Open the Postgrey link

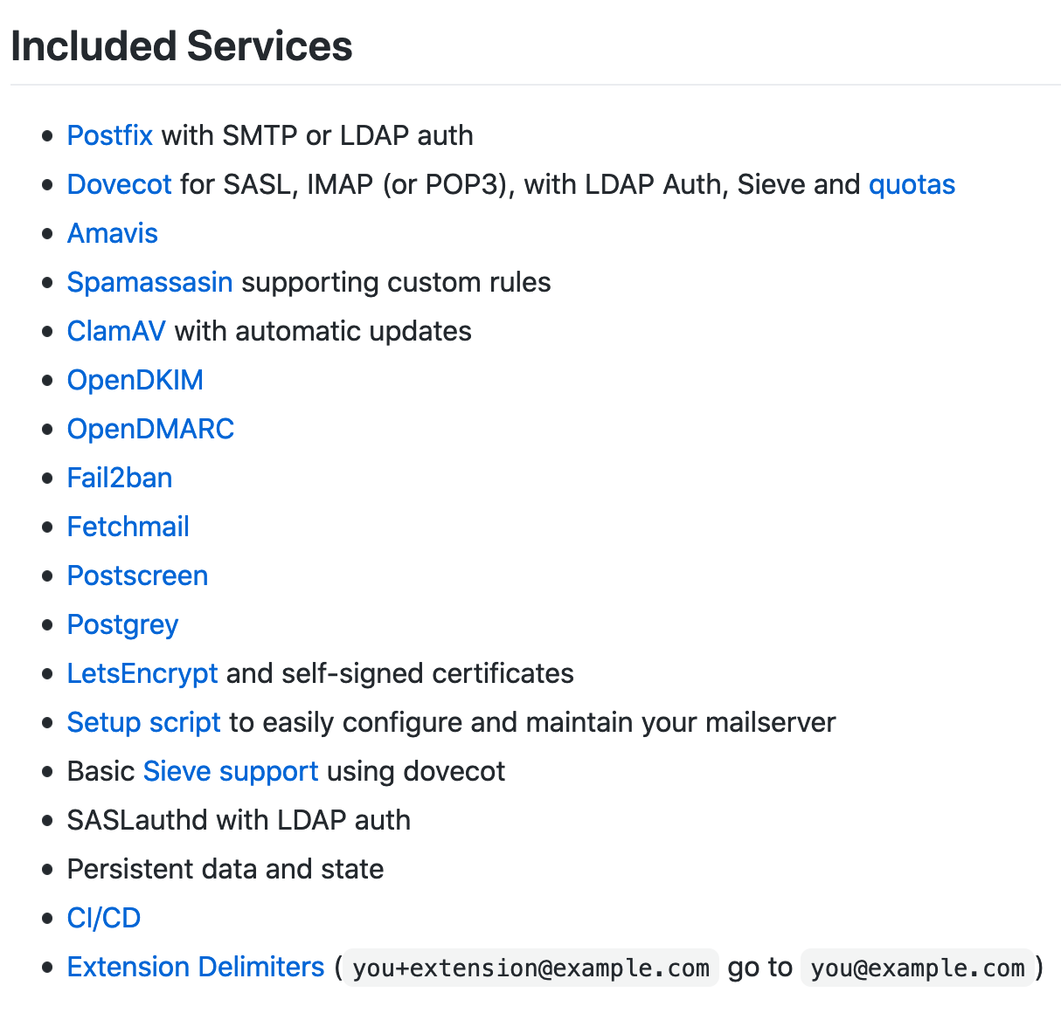pyautogui.click(x=123, y=624)
